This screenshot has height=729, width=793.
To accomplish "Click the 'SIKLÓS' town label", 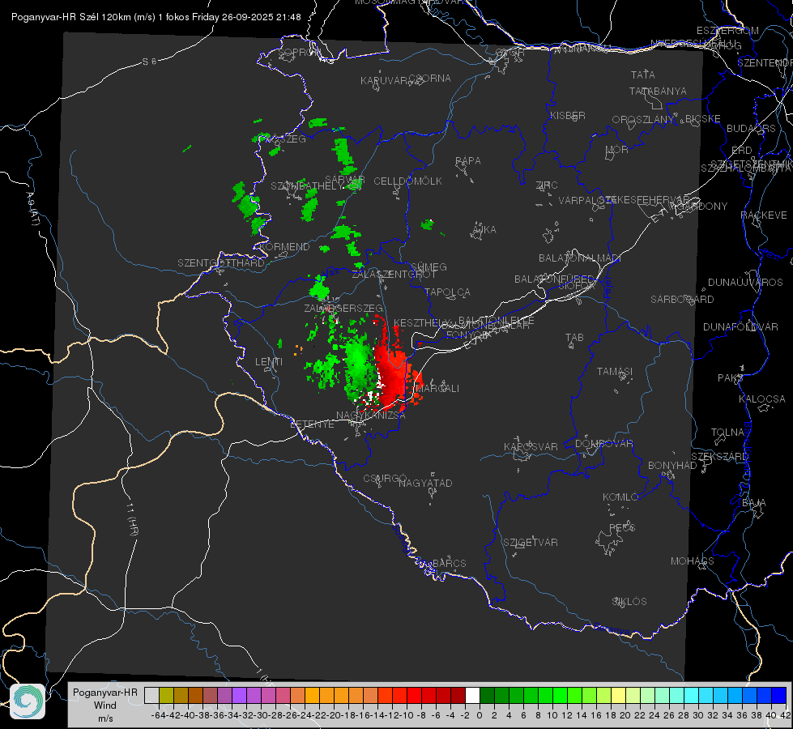I will point(629,602).
